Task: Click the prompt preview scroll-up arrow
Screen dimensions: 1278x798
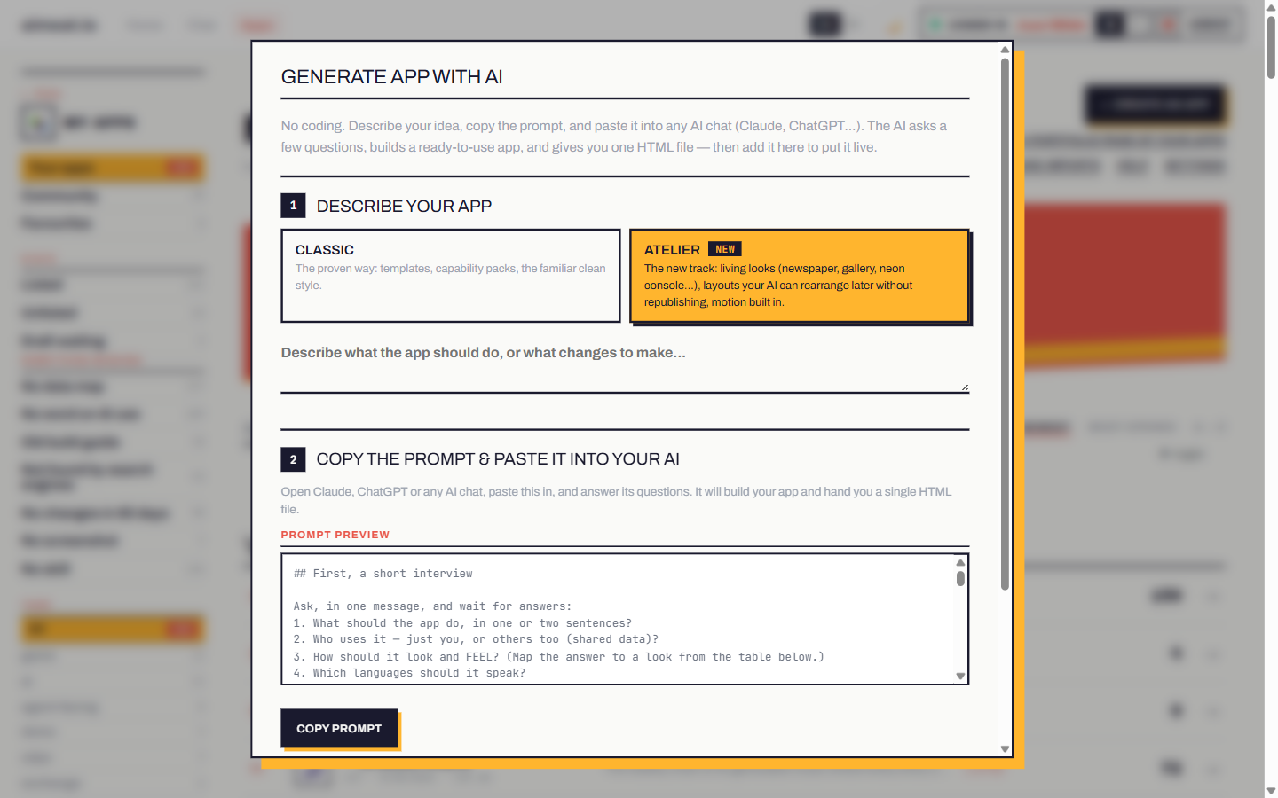Action: pyautogui.click(x=960, y=562)
